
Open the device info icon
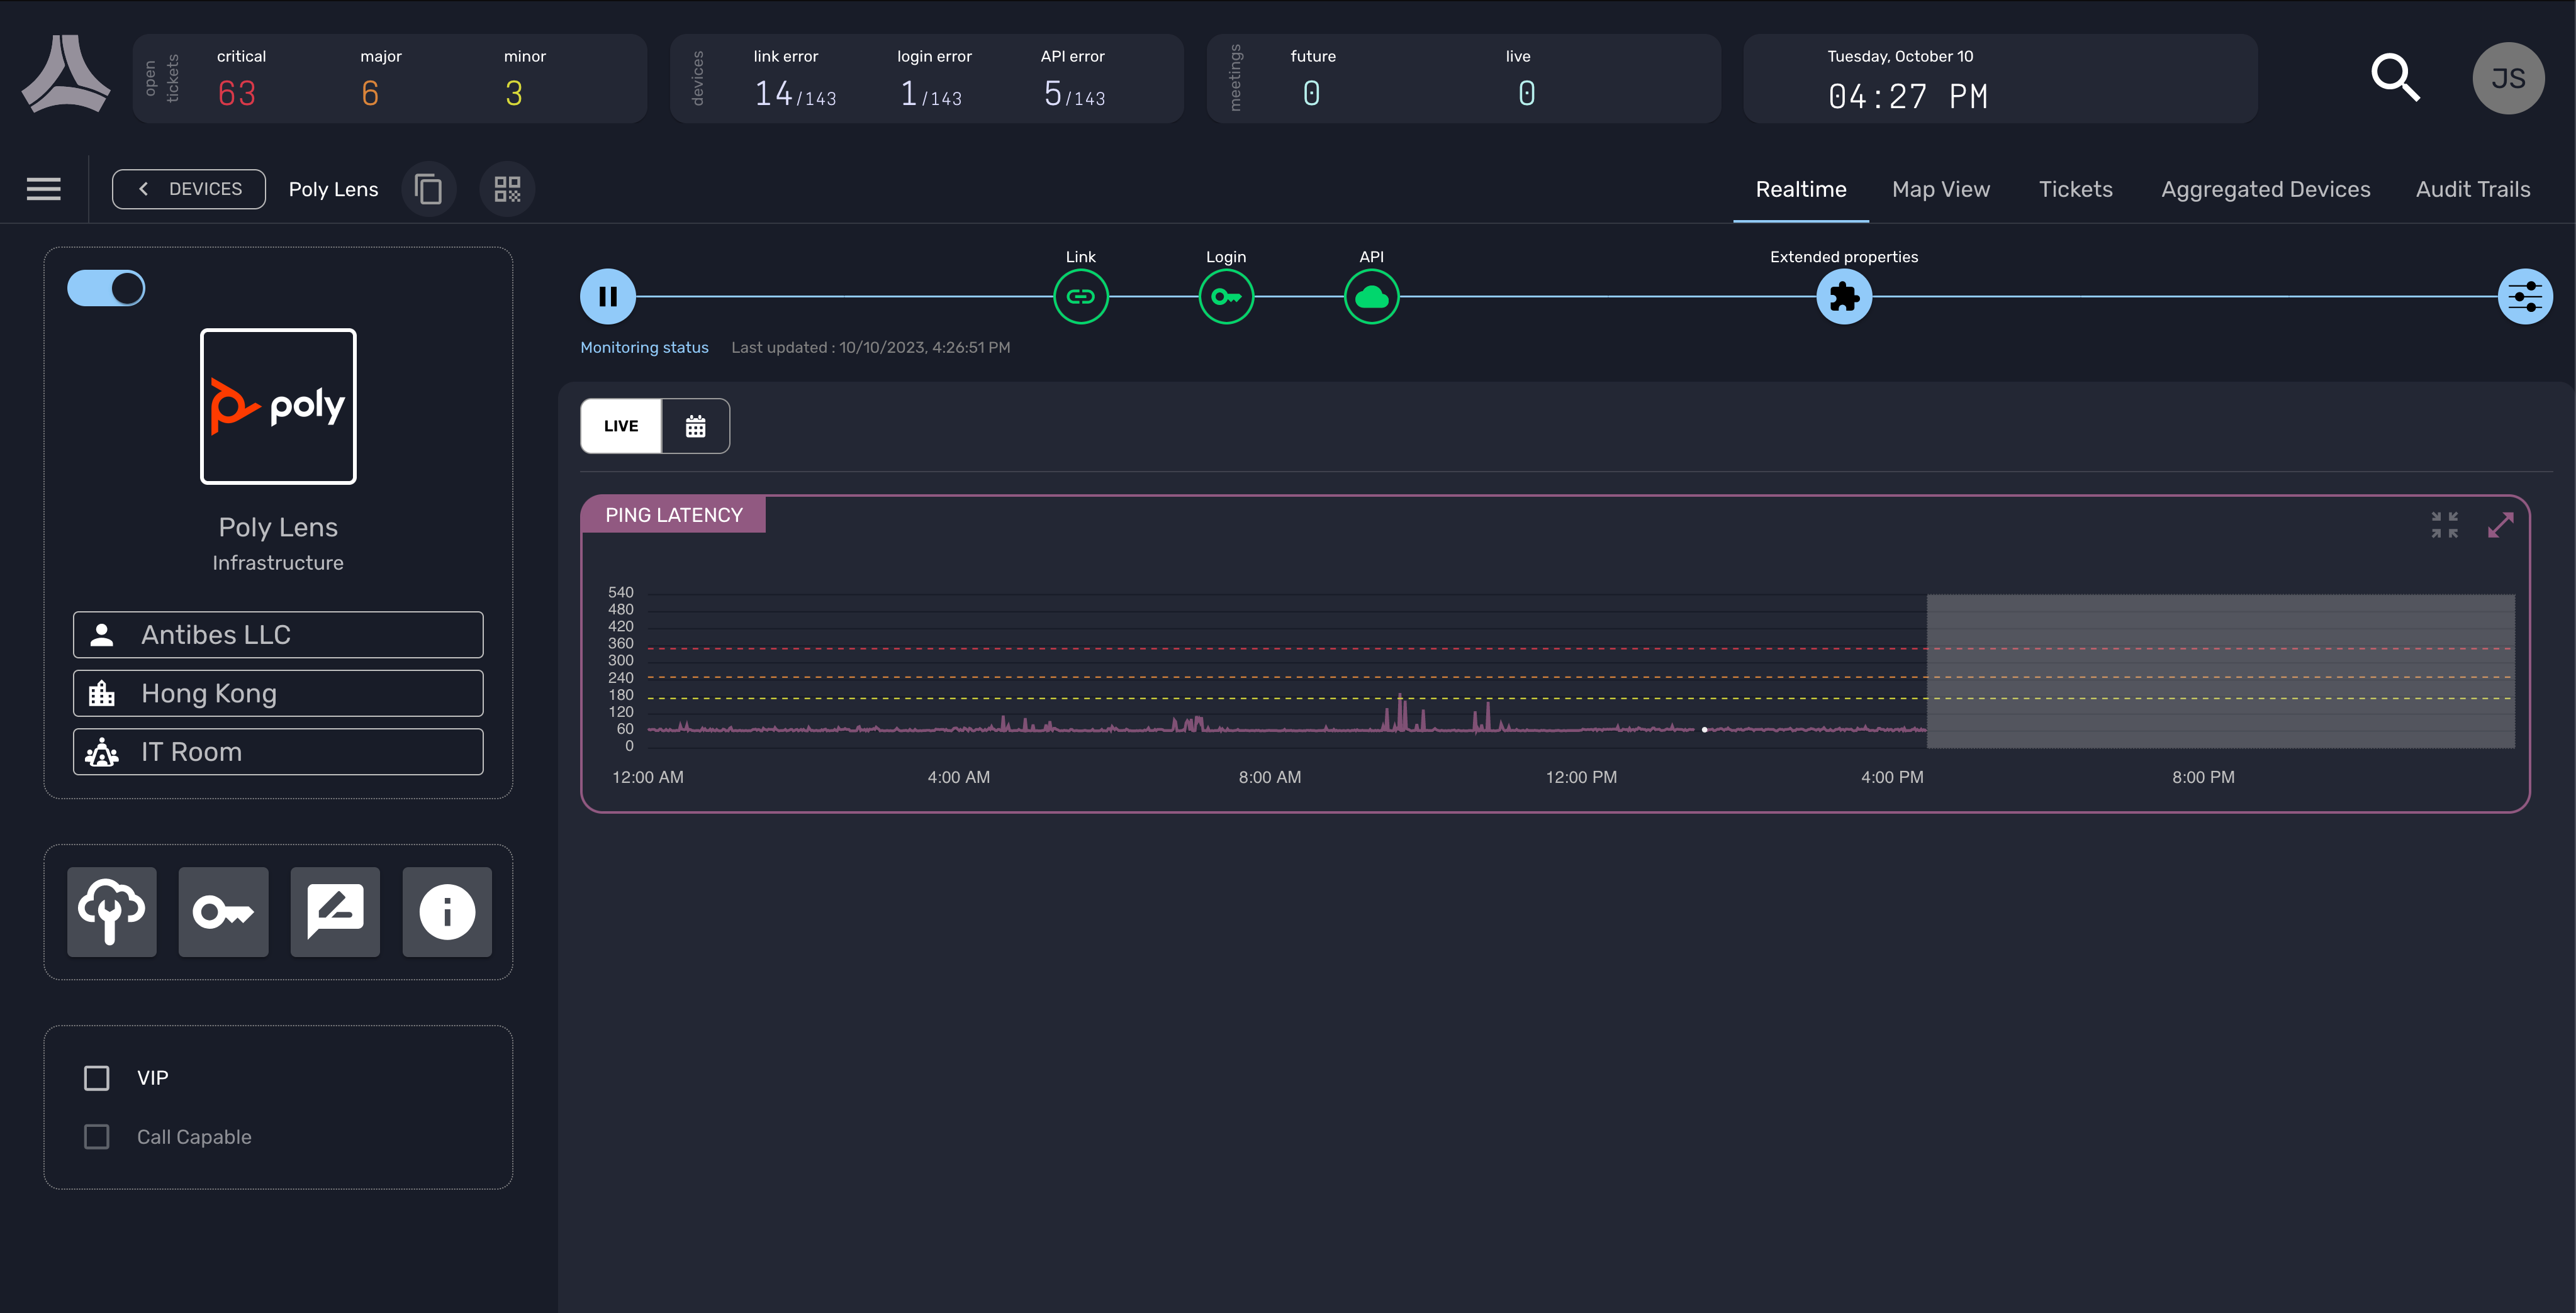click(x=447, y=911)
